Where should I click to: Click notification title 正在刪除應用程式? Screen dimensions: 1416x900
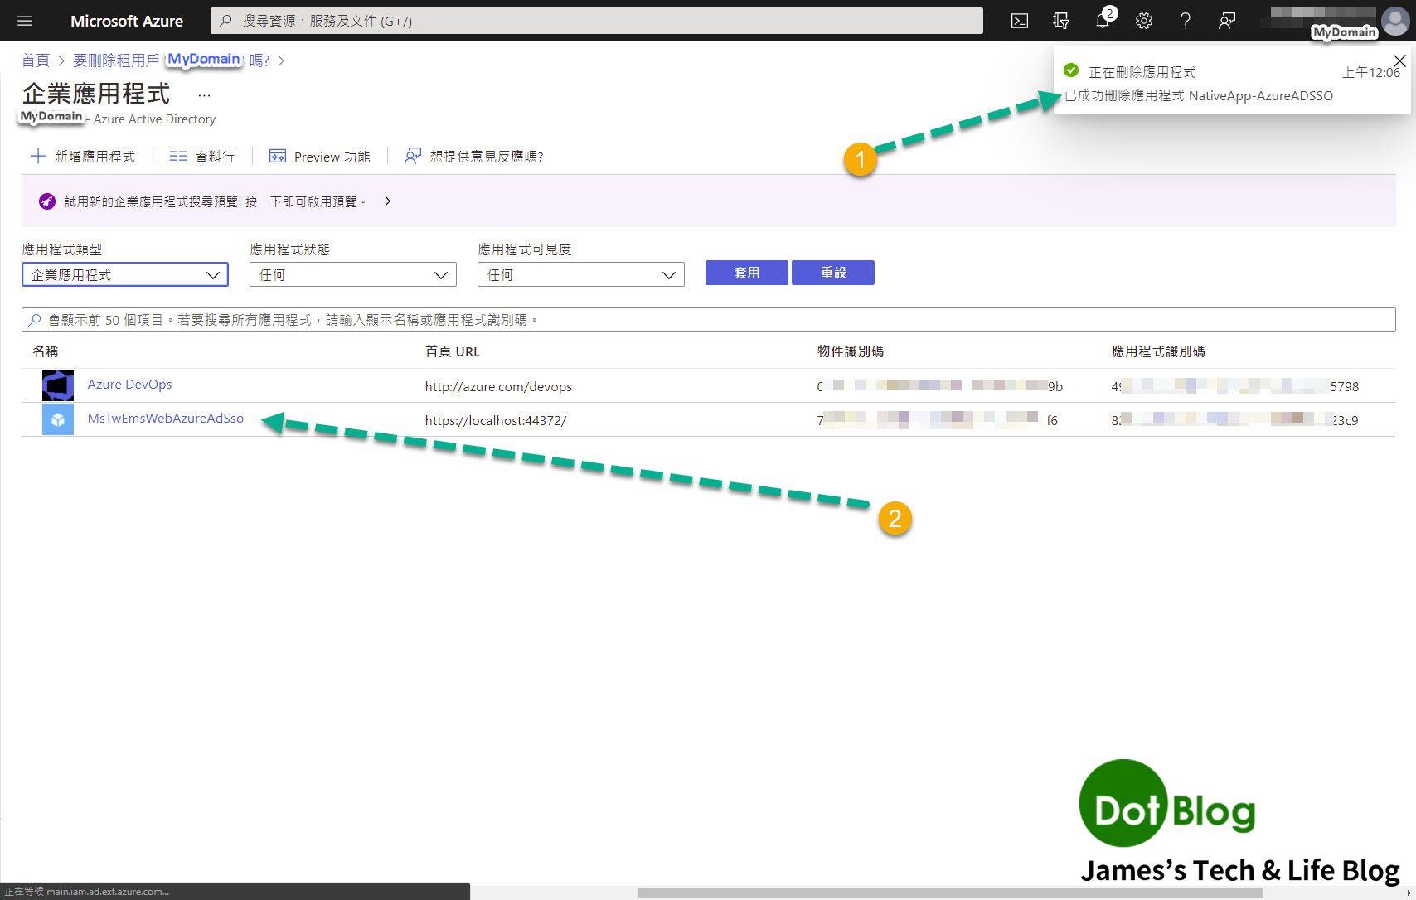click(1142, 72)
